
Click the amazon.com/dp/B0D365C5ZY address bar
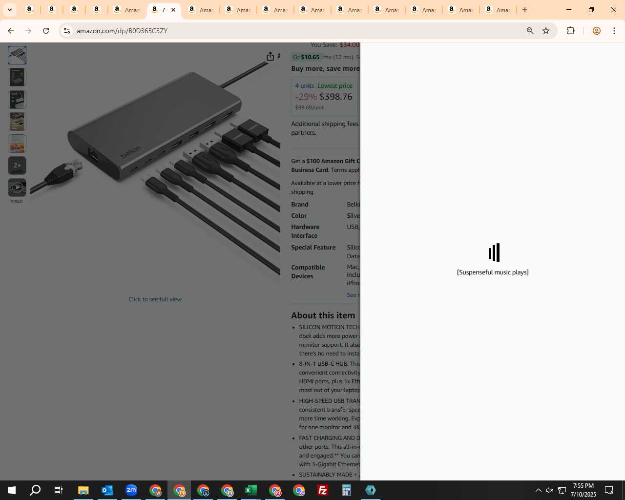pyautogui.click(x=293, y=31)
